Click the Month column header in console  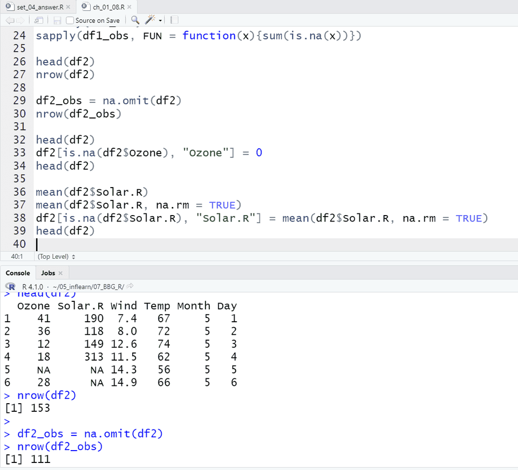pyautogui.click(x=194, y=306)
